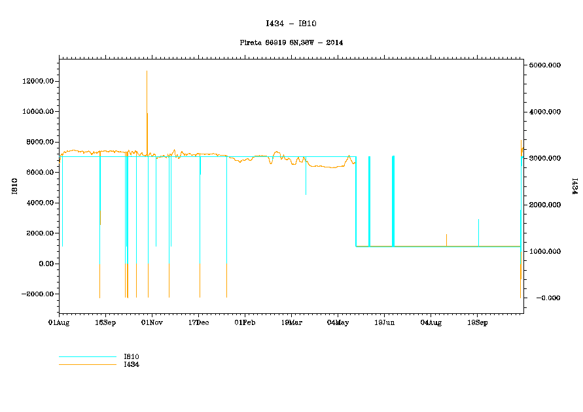Click the 01Aug date tick label
The width and height of the screenshot is (583, 412).
tap(59, 322)
